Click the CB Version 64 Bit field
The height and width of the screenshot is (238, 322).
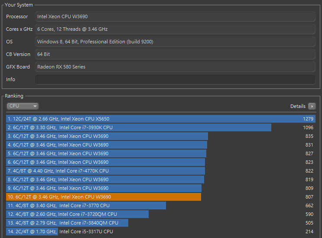[175, 54]
